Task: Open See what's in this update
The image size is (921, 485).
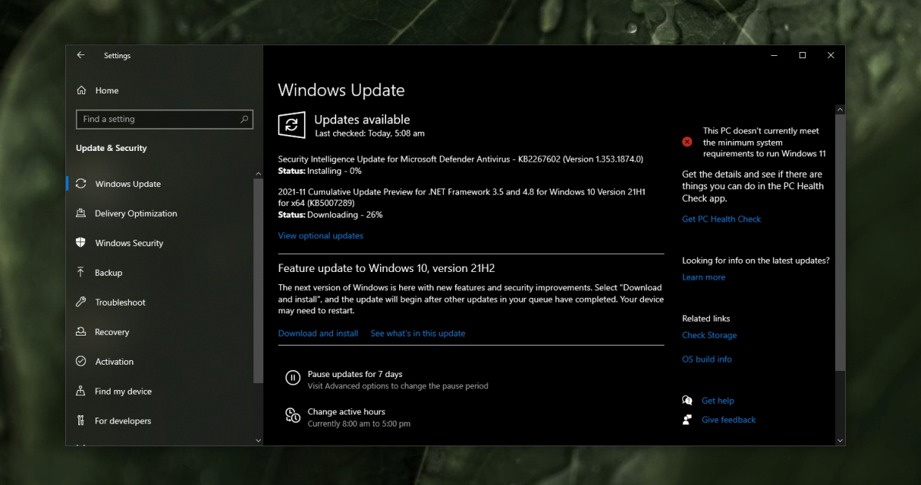Action: coord(418,333)
